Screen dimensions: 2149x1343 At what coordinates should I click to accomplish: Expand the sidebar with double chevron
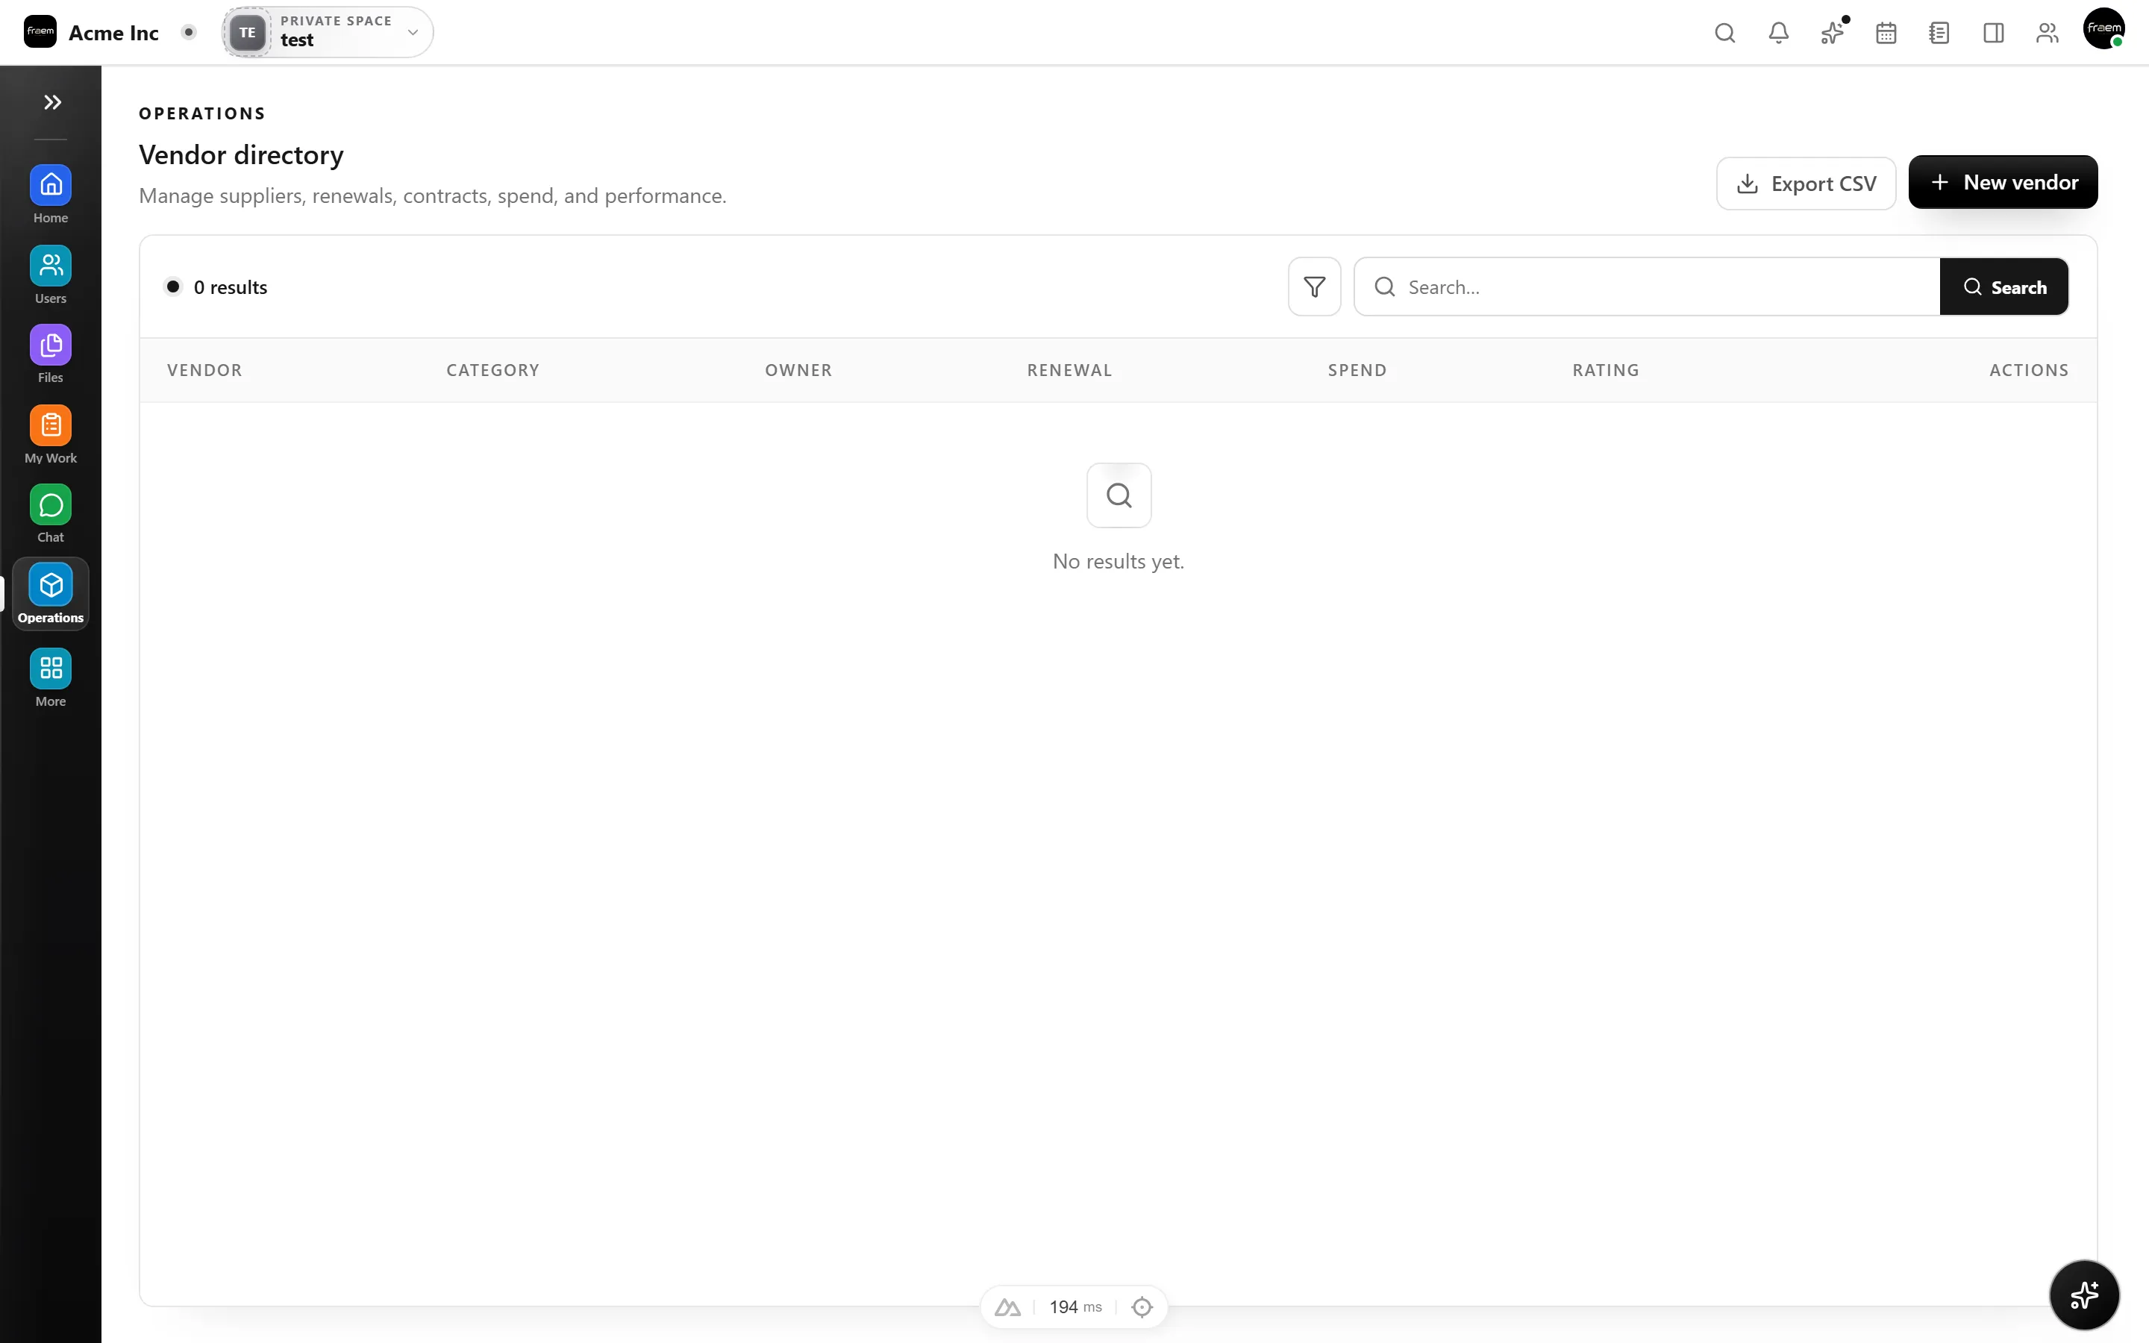click(52, 102)
